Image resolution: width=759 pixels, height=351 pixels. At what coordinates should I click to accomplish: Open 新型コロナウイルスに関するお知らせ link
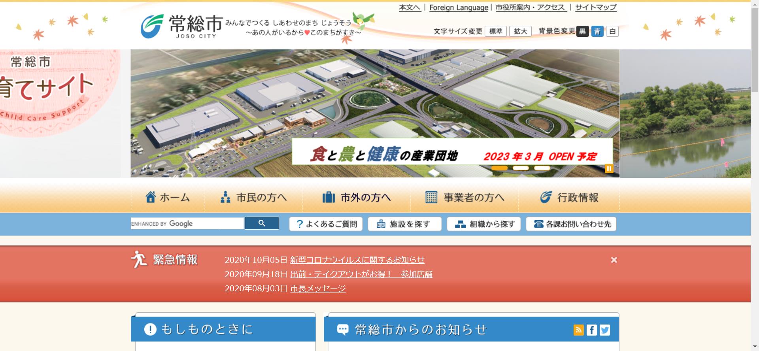[357, 260]
